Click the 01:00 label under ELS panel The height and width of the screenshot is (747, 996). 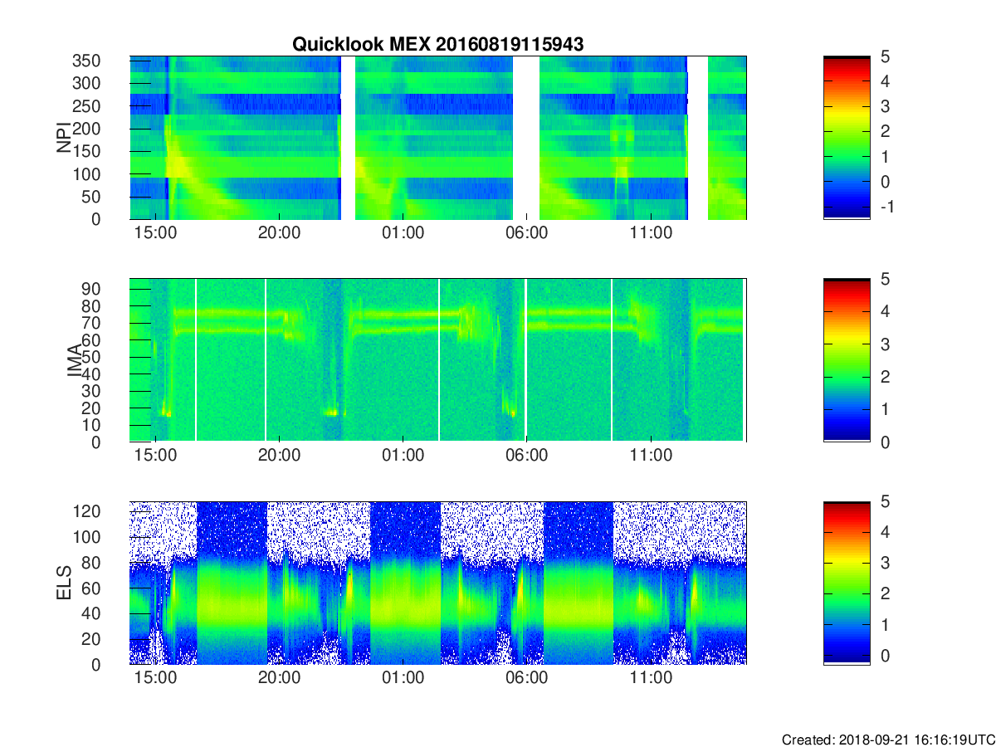pyautogui.click(x=403, y=678)
